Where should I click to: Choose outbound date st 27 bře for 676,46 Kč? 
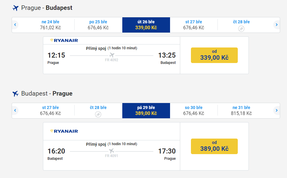click(x=194, y=25)
